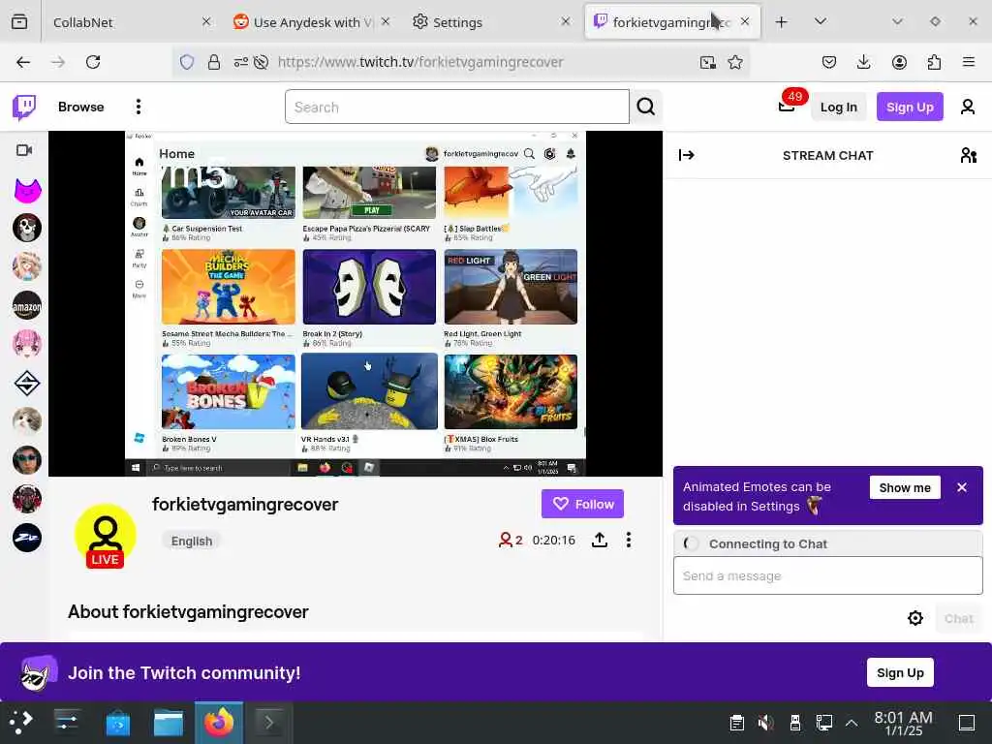Image resolution: width=992 pixels, height=744 pixels.
Task: Open the white cat channel avatar in sidebar
Action: pos(27,421)
